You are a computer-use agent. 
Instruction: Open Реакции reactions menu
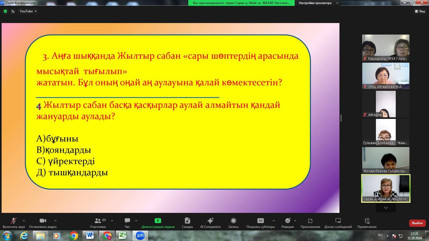click(x=287, y=223)
